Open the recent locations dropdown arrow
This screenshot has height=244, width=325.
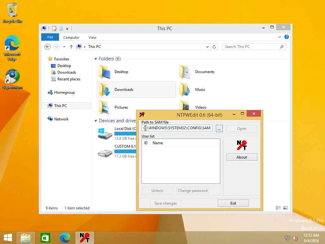pos(64,47)
